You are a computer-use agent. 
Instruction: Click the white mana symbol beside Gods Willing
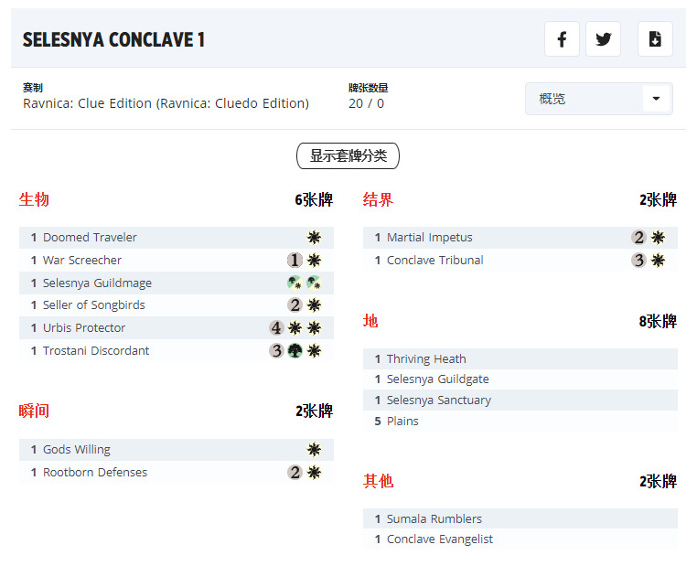pos(314,450)
